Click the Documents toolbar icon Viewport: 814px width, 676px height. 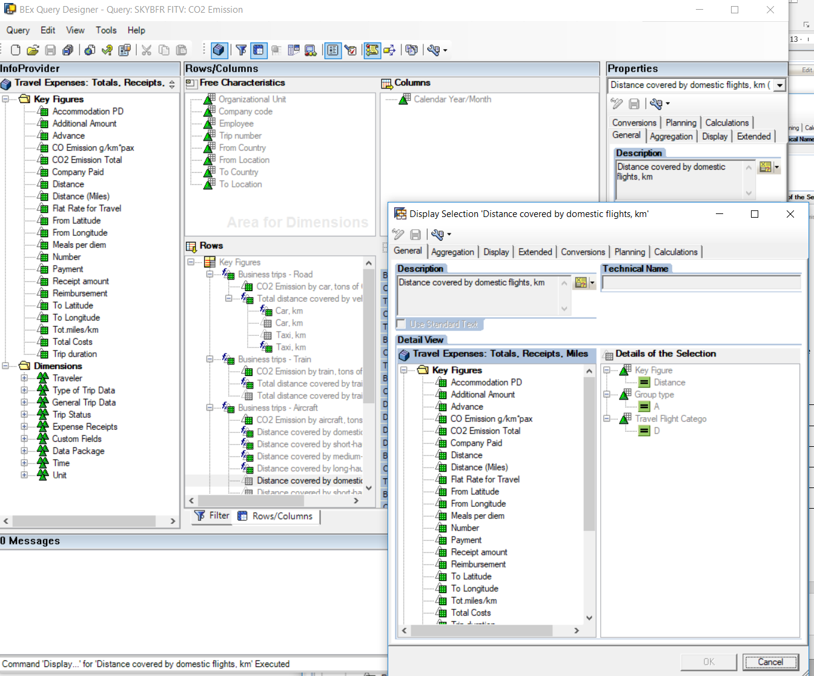pyautogui.click(x=412, y=50)
